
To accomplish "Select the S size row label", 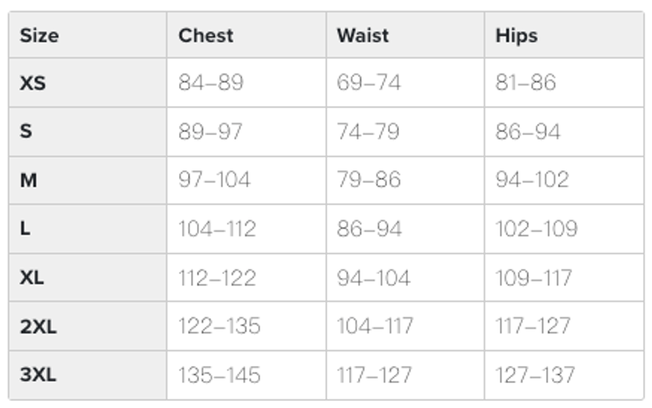I will [26, 132].
